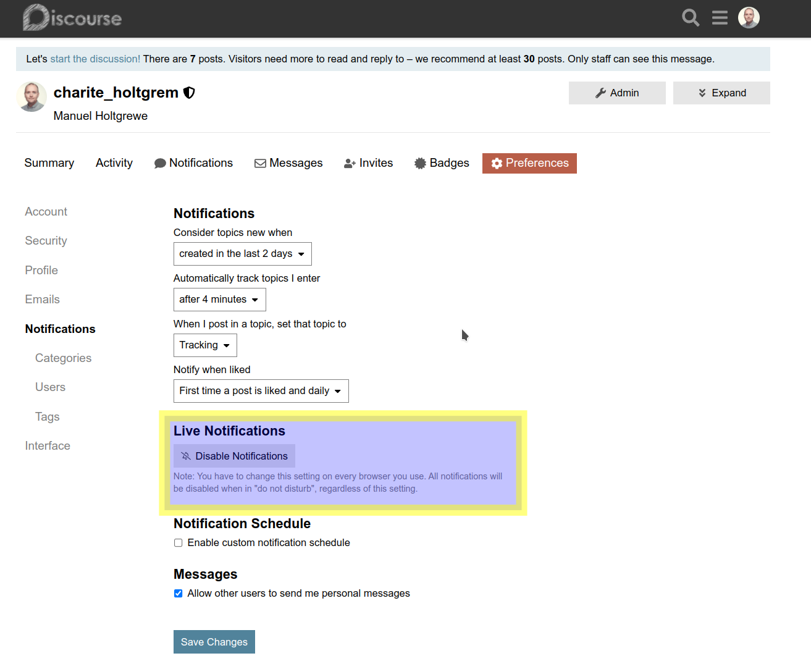The width and height of the screenshot is (811, 669).
Task: Open the Messages tab
Action: pos(288,163)
